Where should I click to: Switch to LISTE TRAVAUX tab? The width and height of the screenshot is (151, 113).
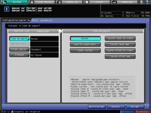pyautogui.click(x=42, y=2)
